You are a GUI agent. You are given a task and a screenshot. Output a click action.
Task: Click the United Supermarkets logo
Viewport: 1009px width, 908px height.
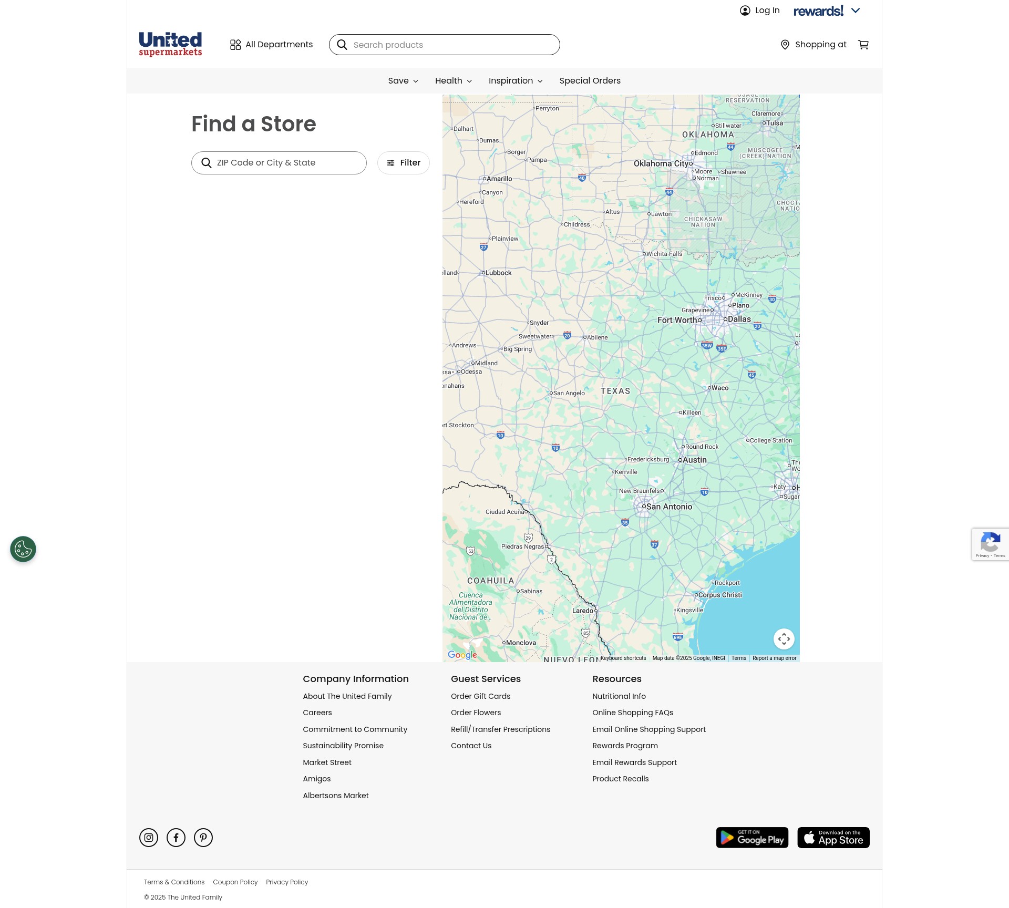[170, 44]
